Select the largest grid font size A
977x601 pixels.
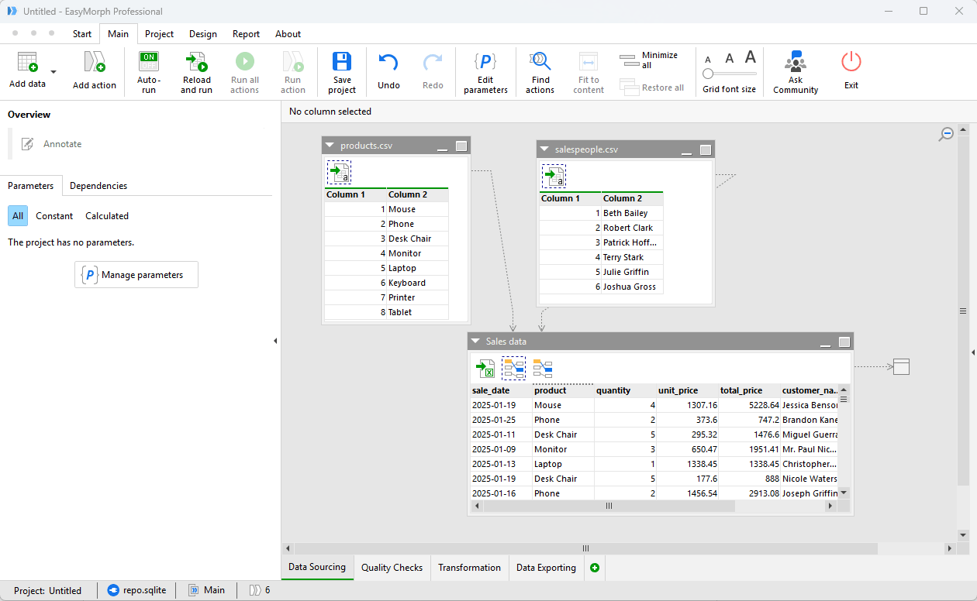[x=751, y=57]
